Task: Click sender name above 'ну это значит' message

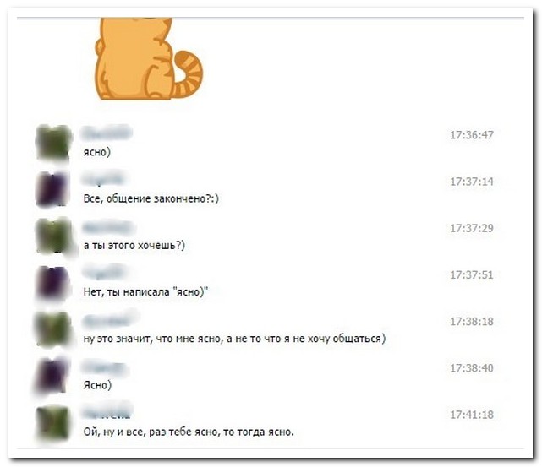Action: pyautogui.click(x=108, y=320)
